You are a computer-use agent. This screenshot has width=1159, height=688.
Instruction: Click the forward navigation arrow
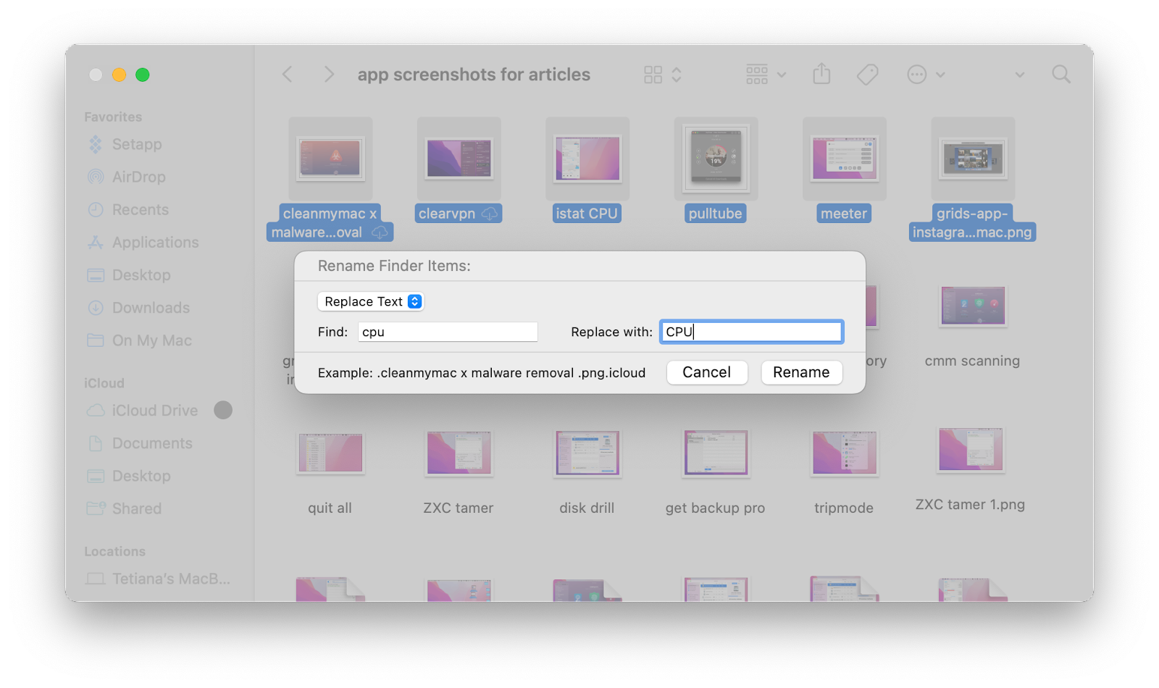[x=329, y=74]
